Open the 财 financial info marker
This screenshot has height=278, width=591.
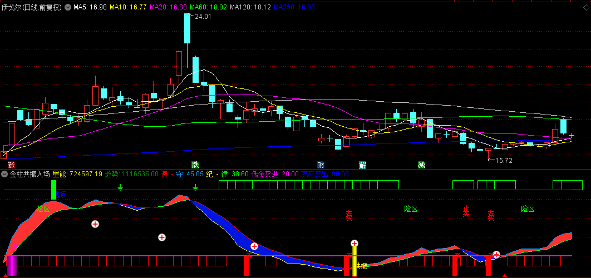[321, 165]
